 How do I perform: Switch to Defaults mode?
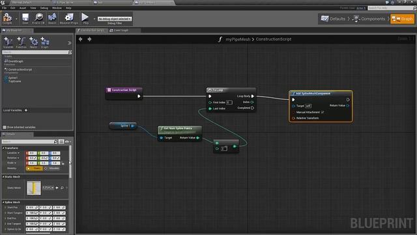point(333,19)
